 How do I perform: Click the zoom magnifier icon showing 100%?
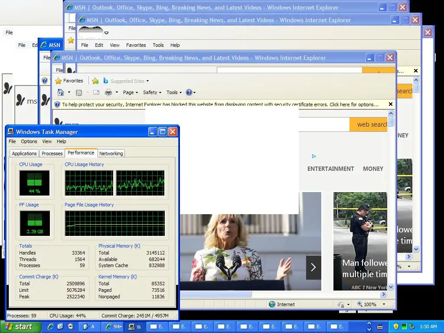pyautogui.click(x=359, y=304)
